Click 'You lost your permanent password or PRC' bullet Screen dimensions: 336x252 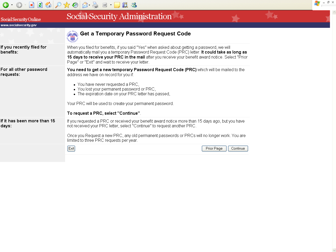point(117,89)
